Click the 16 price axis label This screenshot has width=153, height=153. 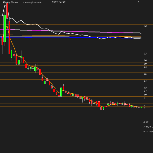(145, 74)
